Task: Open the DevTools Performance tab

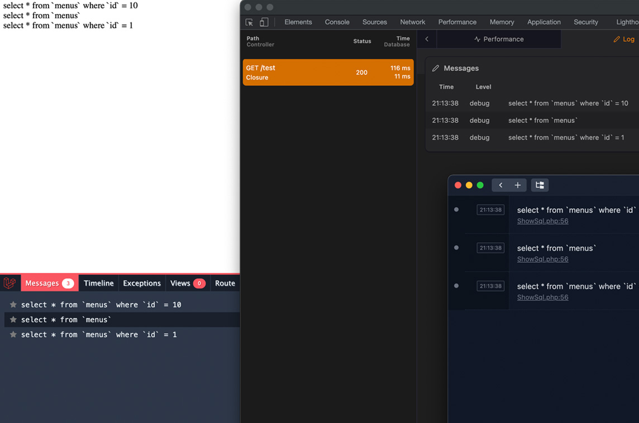Action: tap(457, 22)
